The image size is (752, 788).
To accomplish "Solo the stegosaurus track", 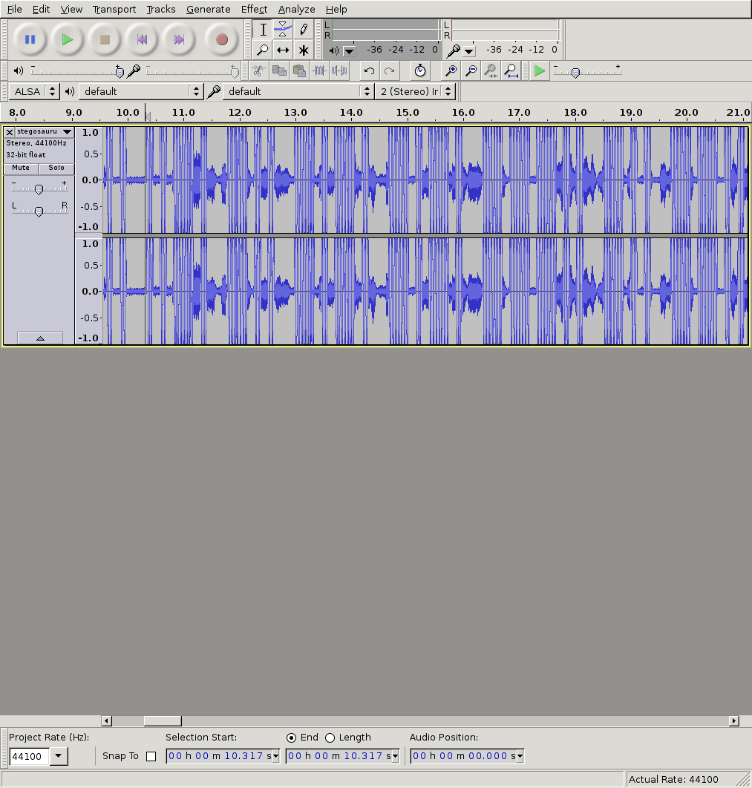I will 56,168.
